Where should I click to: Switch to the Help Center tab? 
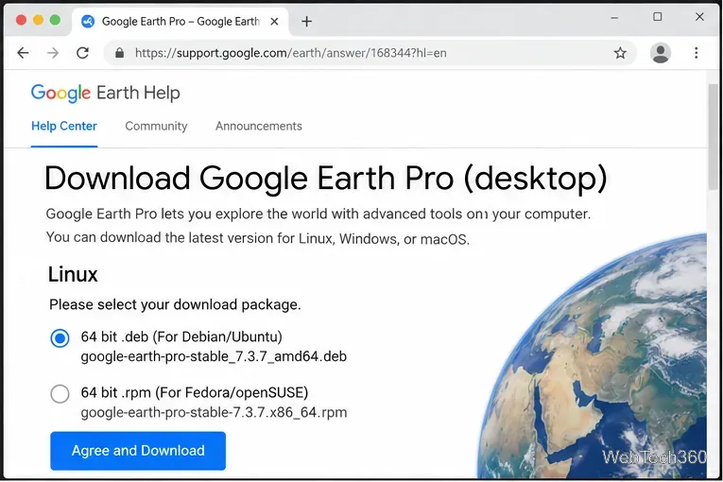(x=64, y=126)
